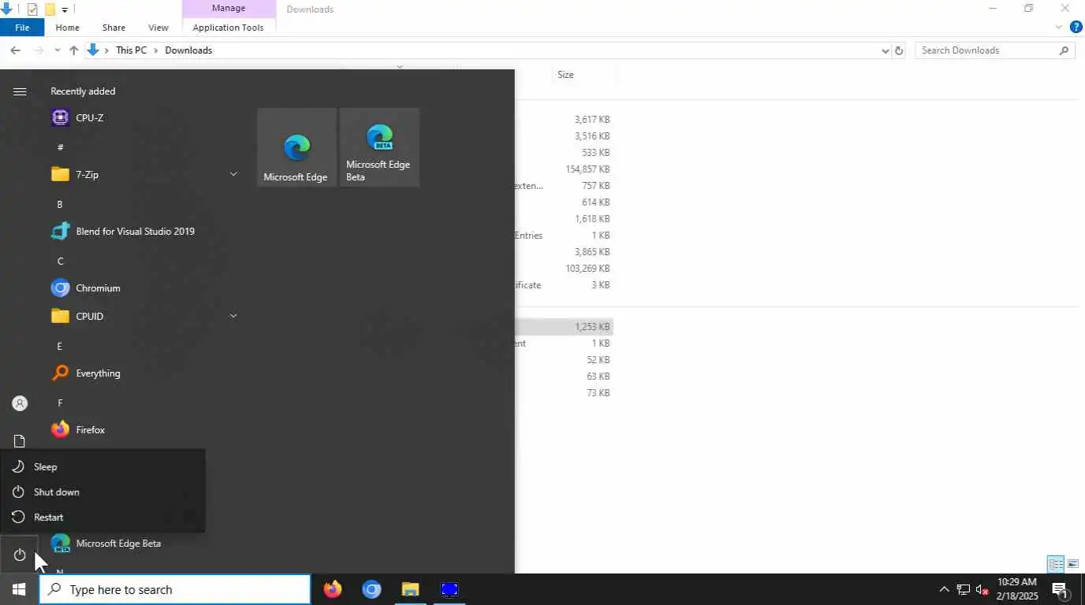Viewport: 1085px width, 605px height.
Task: Click the taskbar search box
Action: click(174, 589)
